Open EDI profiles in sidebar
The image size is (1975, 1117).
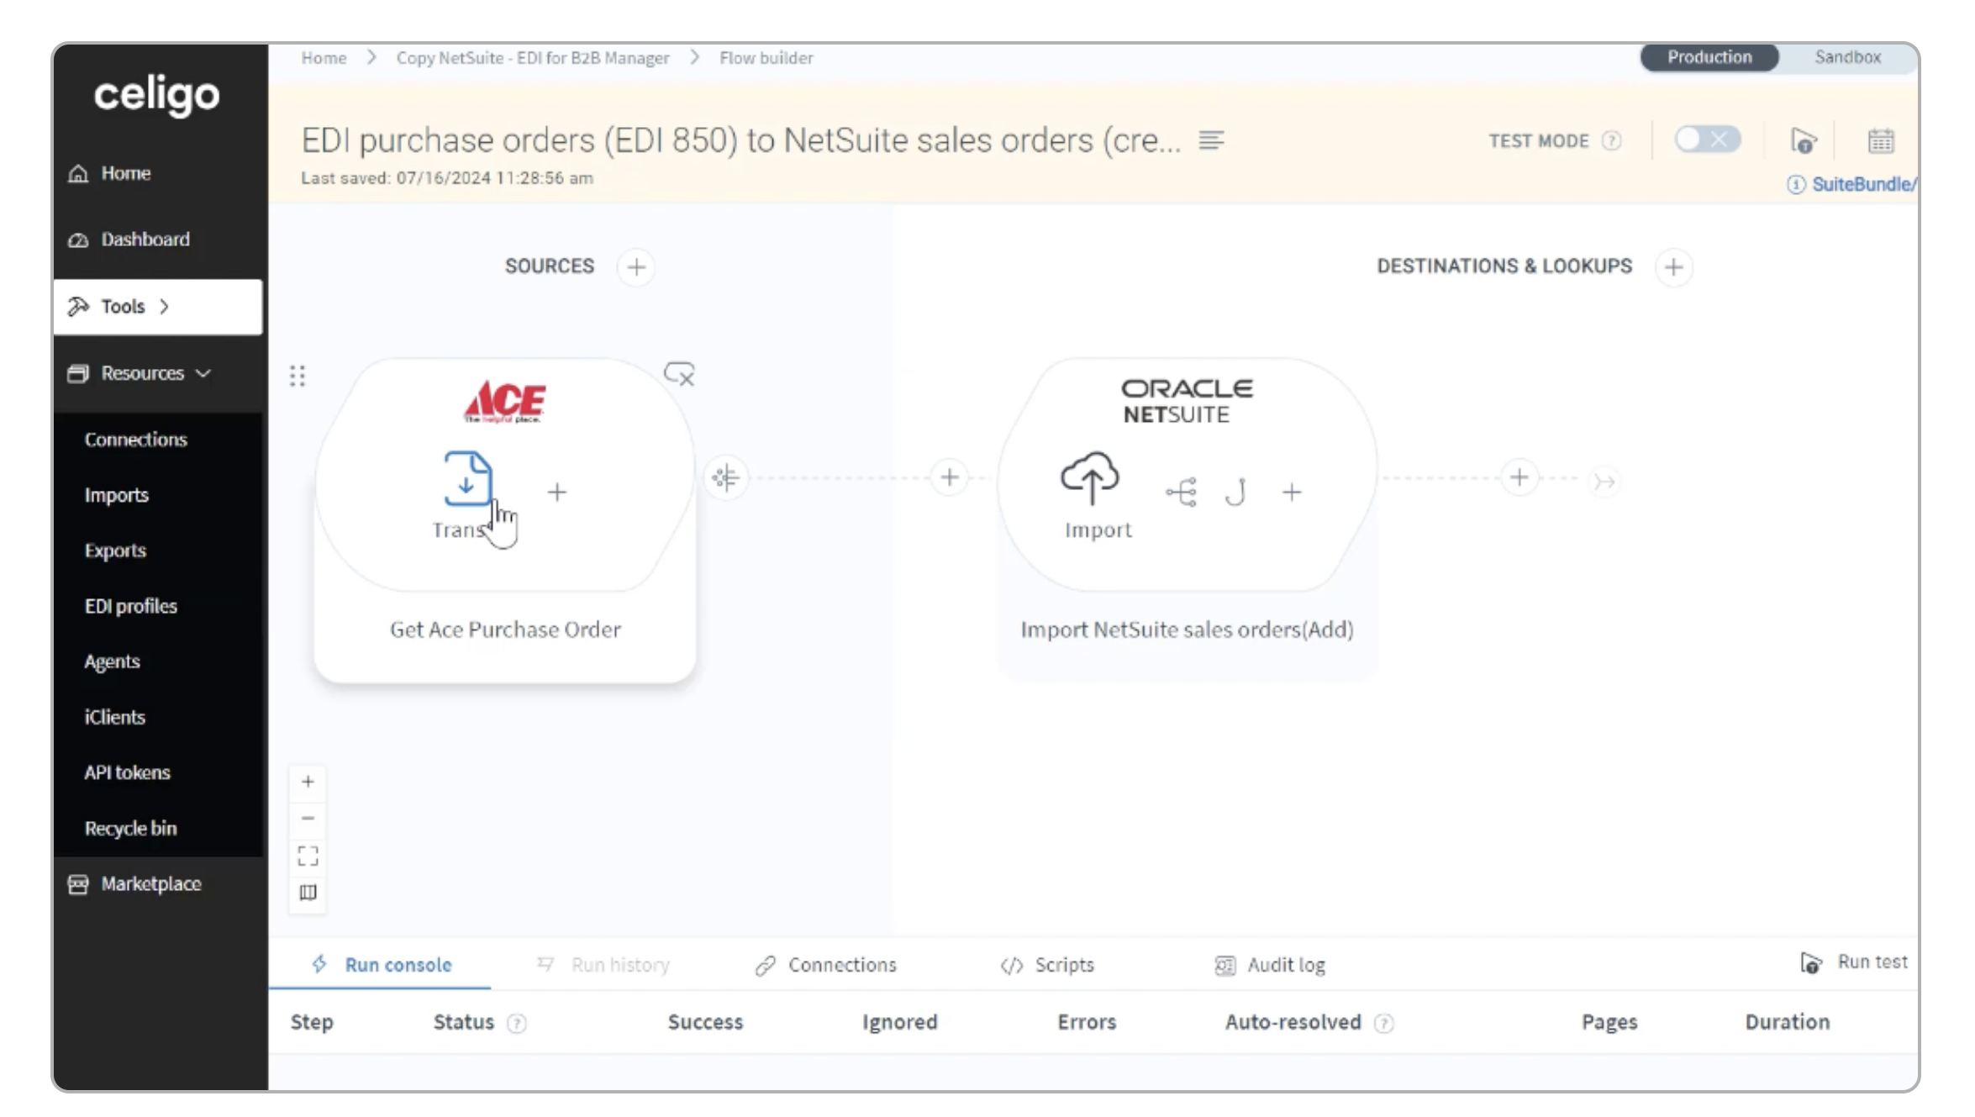coord(131,606)
